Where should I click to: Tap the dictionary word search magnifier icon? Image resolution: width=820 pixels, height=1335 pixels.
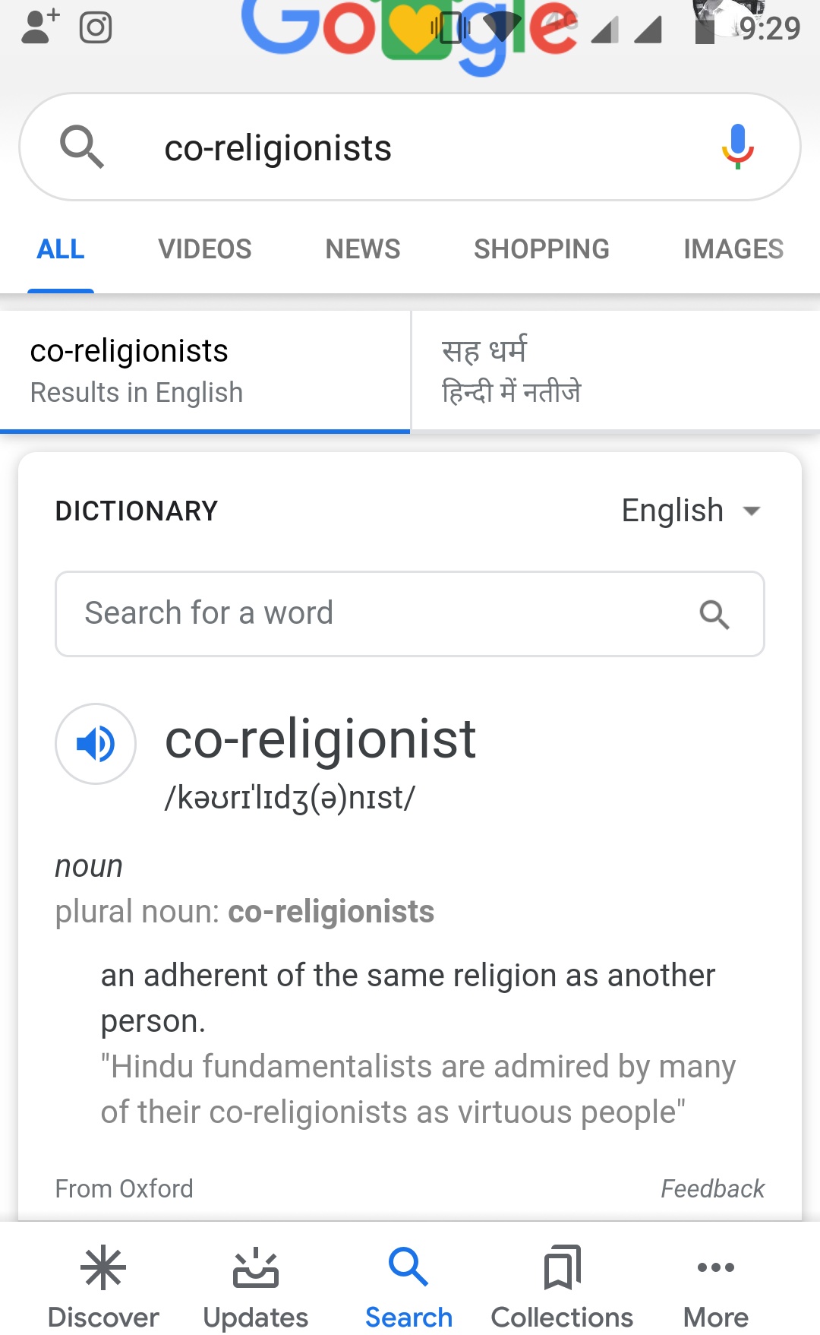(714, 614)
